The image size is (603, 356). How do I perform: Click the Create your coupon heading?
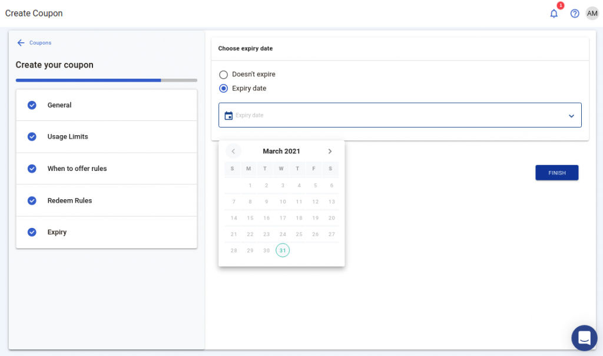[x=54, y=65]
